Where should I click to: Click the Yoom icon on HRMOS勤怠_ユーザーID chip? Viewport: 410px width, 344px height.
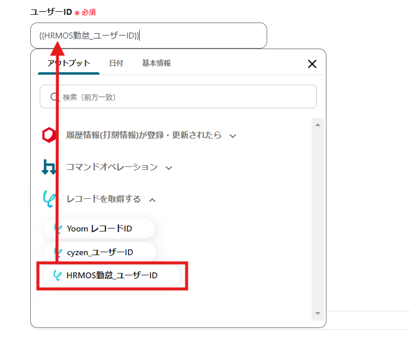pyautogui.click(x=57, y=275)
